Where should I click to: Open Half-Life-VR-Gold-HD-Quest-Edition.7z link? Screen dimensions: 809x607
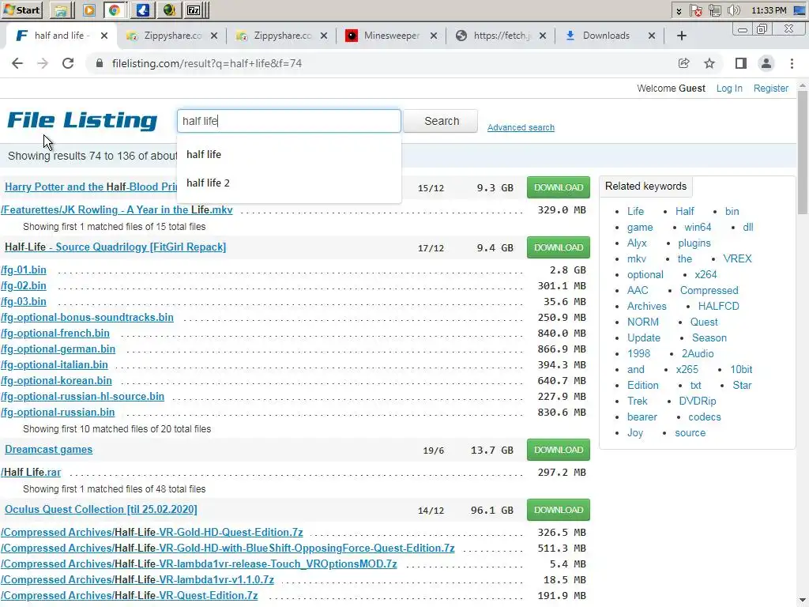tap(152, 532)
